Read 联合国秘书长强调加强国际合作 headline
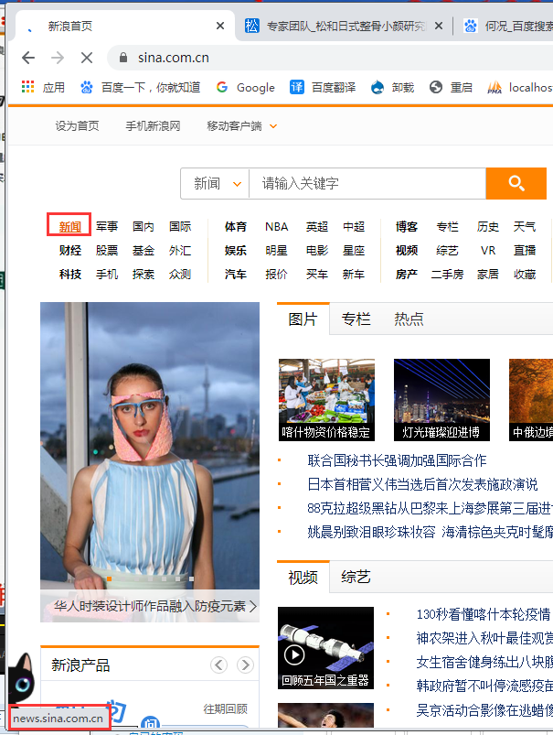The height and width of the screenshot is (735, 553). tap(397, 460)
